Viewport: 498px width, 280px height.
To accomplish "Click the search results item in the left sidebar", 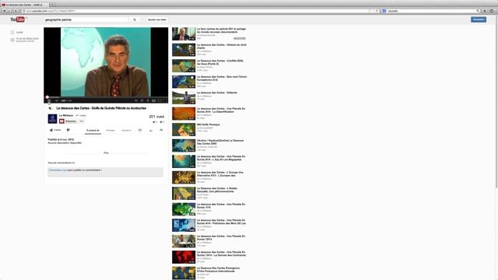I will pyautogui.click(x=24, y=40).
